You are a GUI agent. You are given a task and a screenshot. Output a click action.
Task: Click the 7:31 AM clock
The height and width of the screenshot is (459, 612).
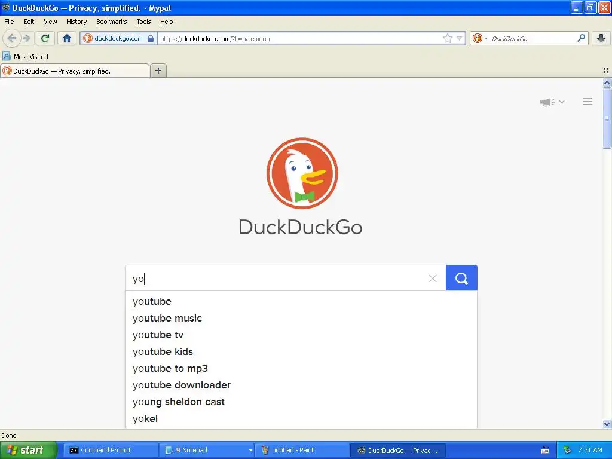point(590,450)
